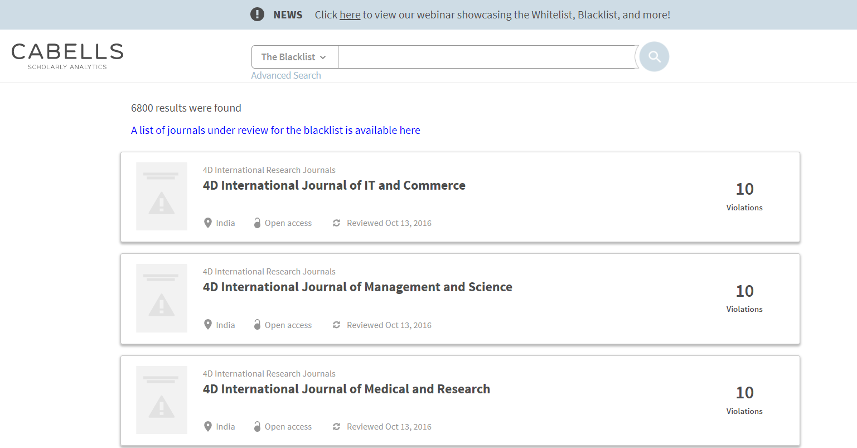
Task: Click 10 Violations count for Medical and Research
Action: coord(744,400)
